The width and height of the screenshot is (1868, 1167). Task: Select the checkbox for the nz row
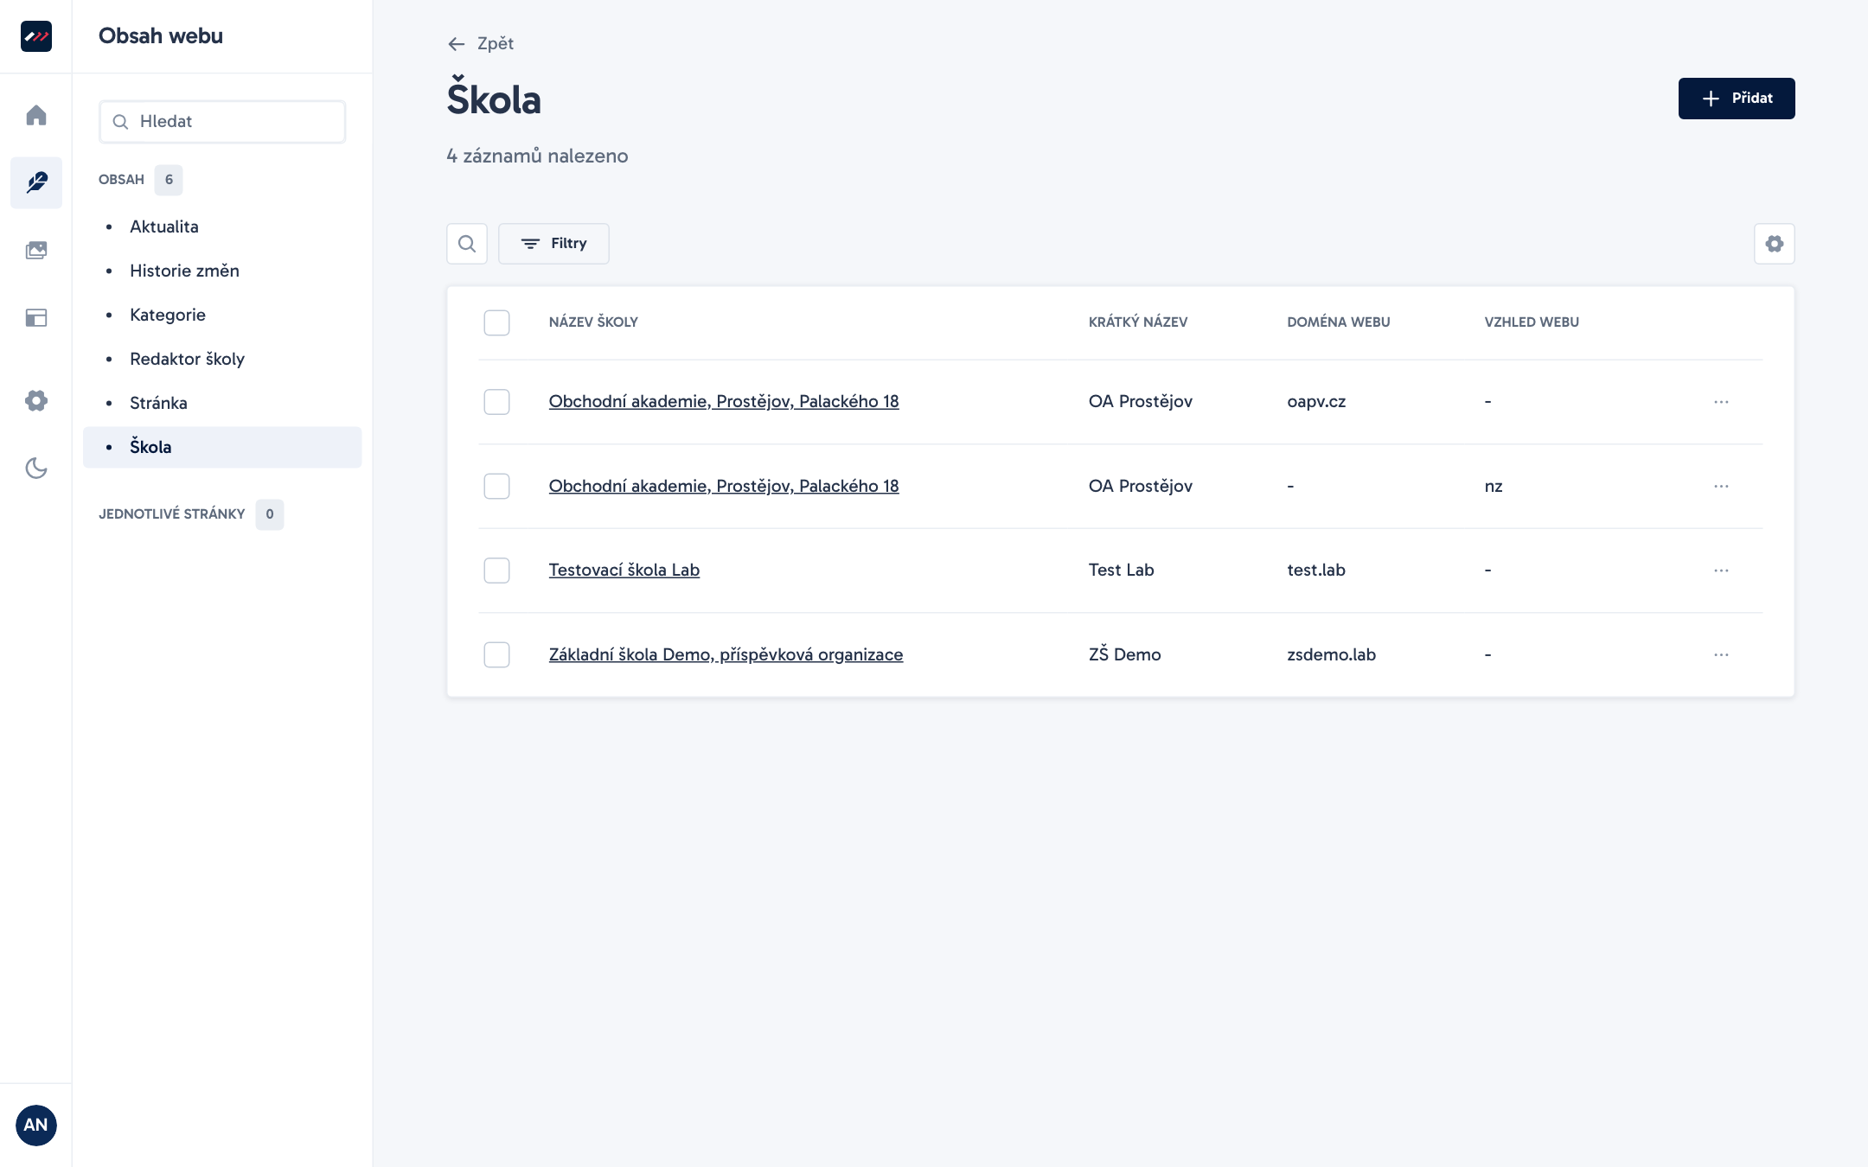click(x=496, y=487)
